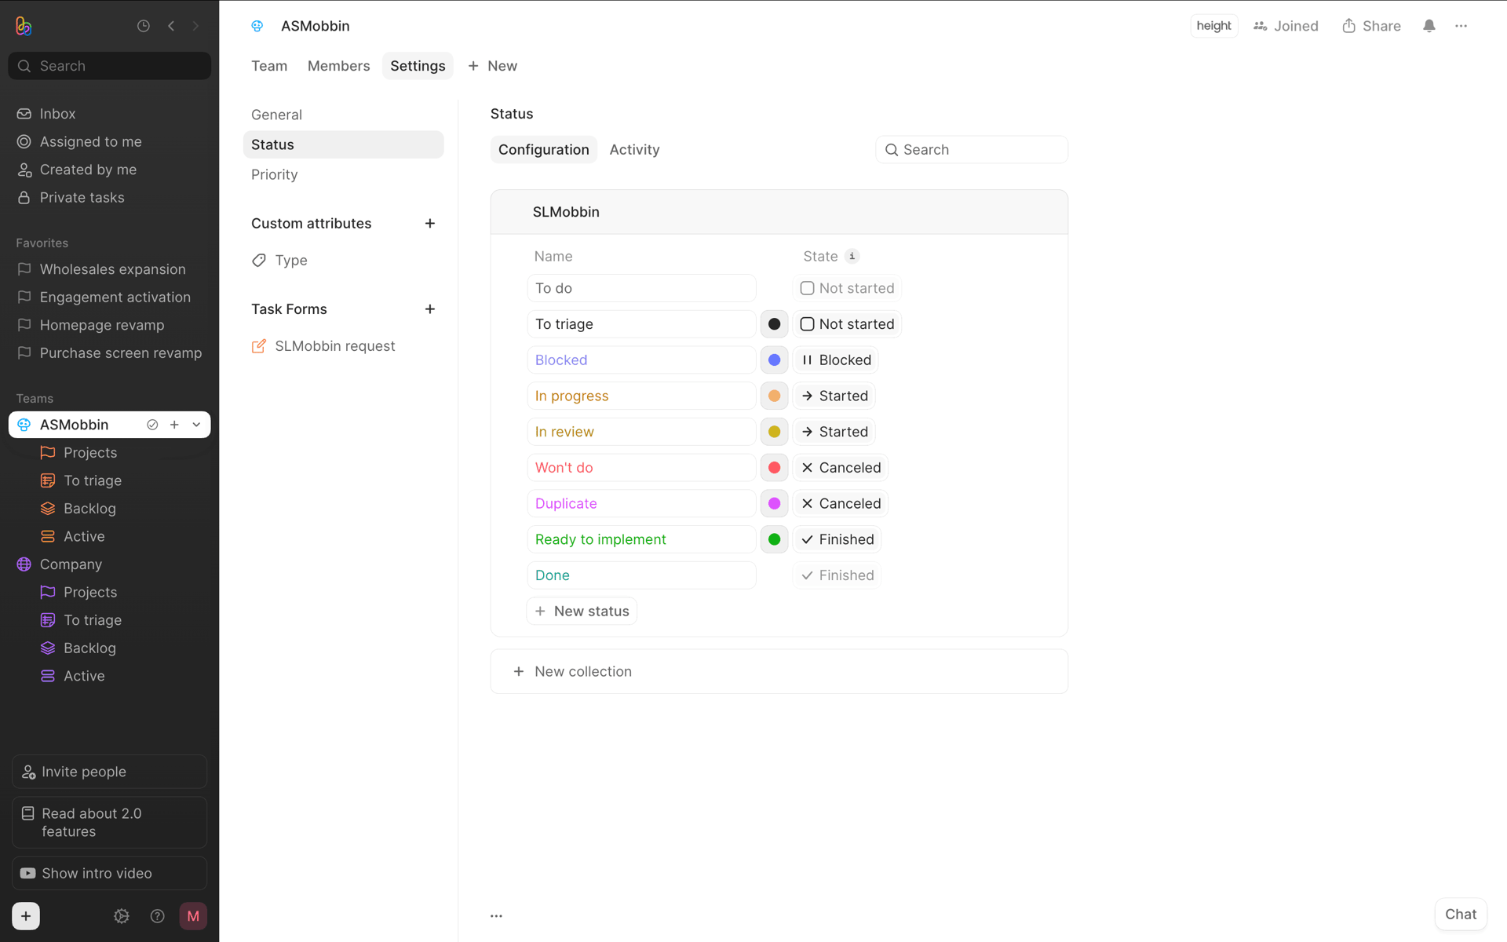
Task: Open the notifications bell
Action: tap(1429, 26)
